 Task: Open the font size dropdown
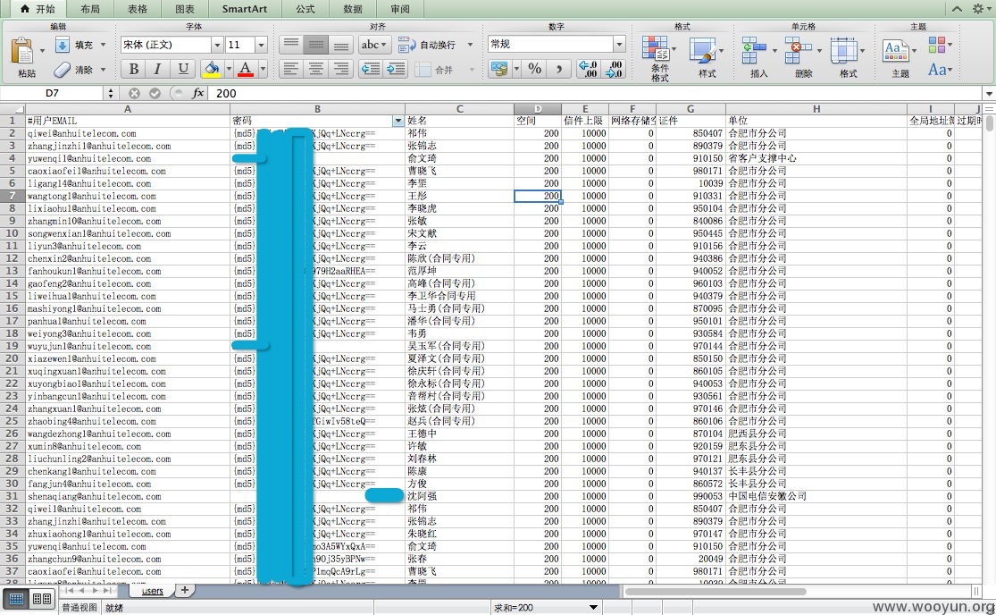tap(261, 45)
